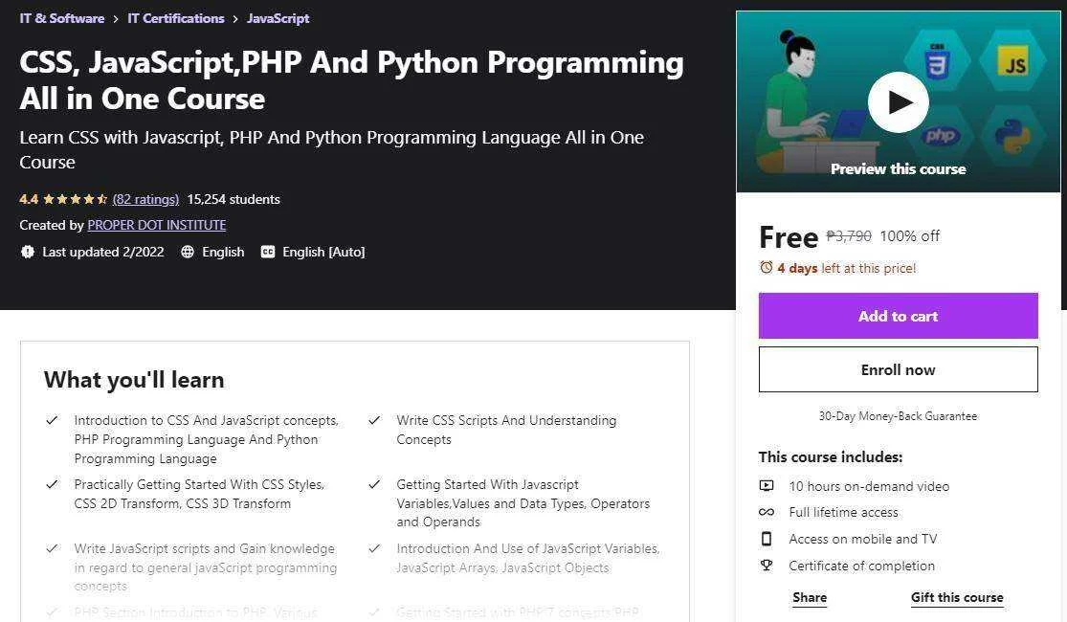
Task: Click the 30-Day Money-Back Guarantee text
Action: point(898,416)
